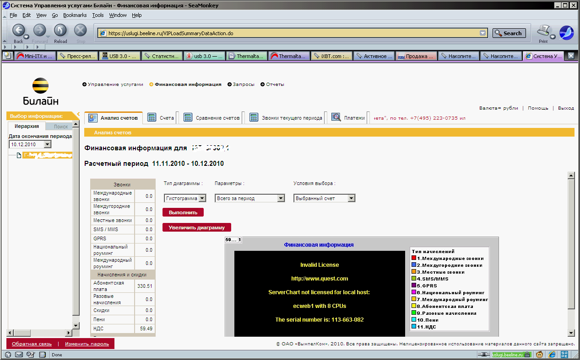This screenshot has width=580, height=360.
Task: Click the content area vertical scrollbar down arrow
Action: point(571,333)
